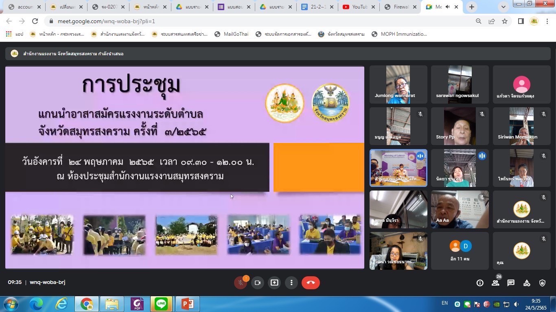The width and height of the screenshot is (556, 312).
Task: Switch to the Firewall browser tab
Action: click(x=398, y=7)
